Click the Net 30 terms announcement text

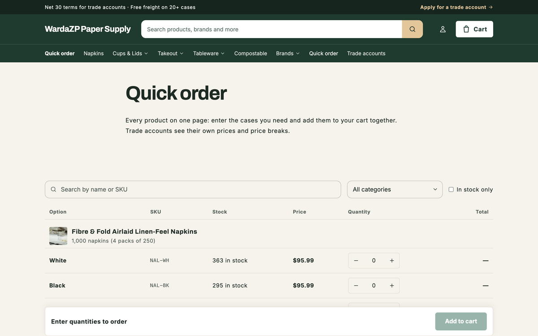120,7
